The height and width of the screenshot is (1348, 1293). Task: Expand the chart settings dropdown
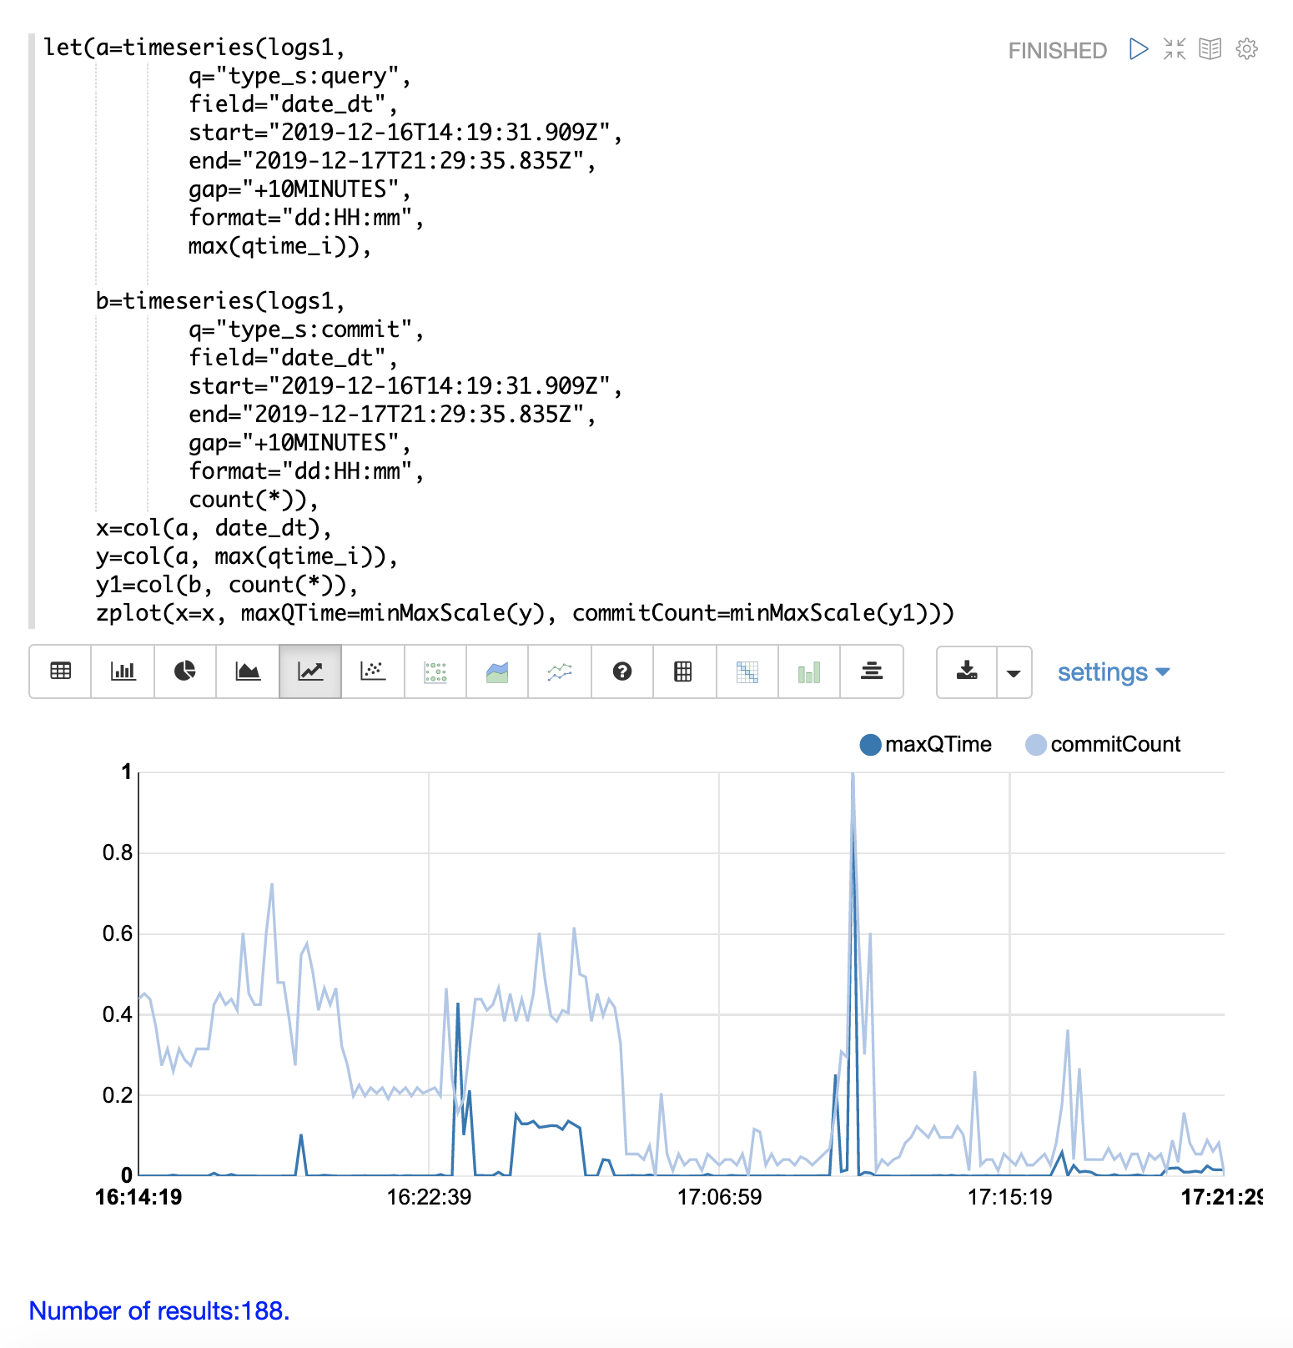click(1113, 672)
